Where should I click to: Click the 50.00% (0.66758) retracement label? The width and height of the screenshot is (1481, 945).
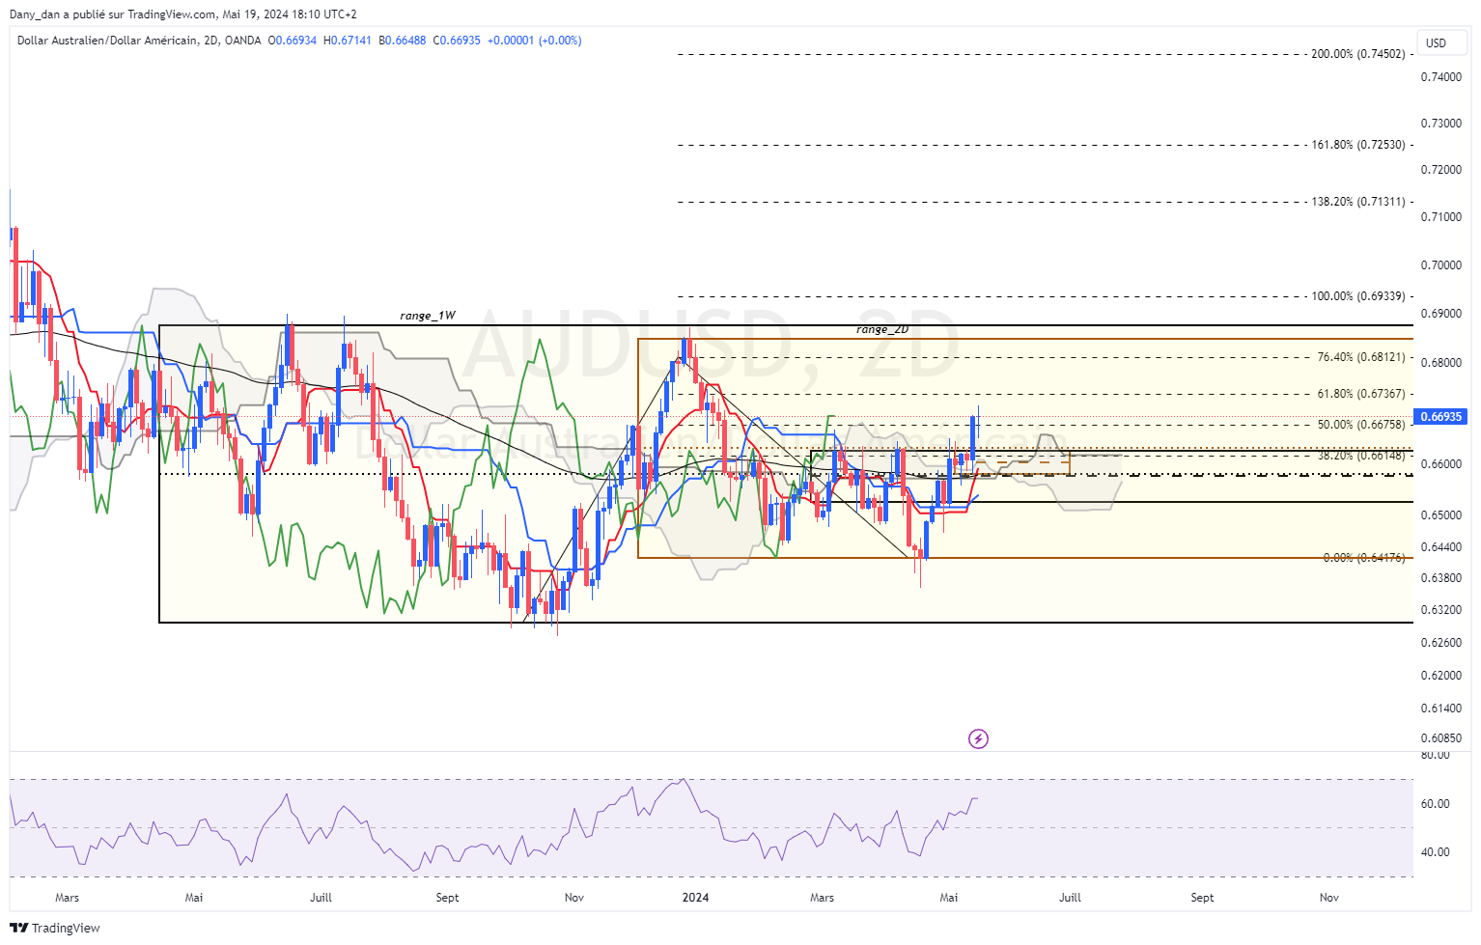point(1360,425)
